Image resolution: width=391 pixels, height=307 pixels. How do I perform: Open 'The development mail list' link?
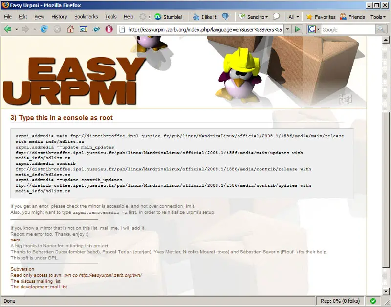(x=39, y=287)
